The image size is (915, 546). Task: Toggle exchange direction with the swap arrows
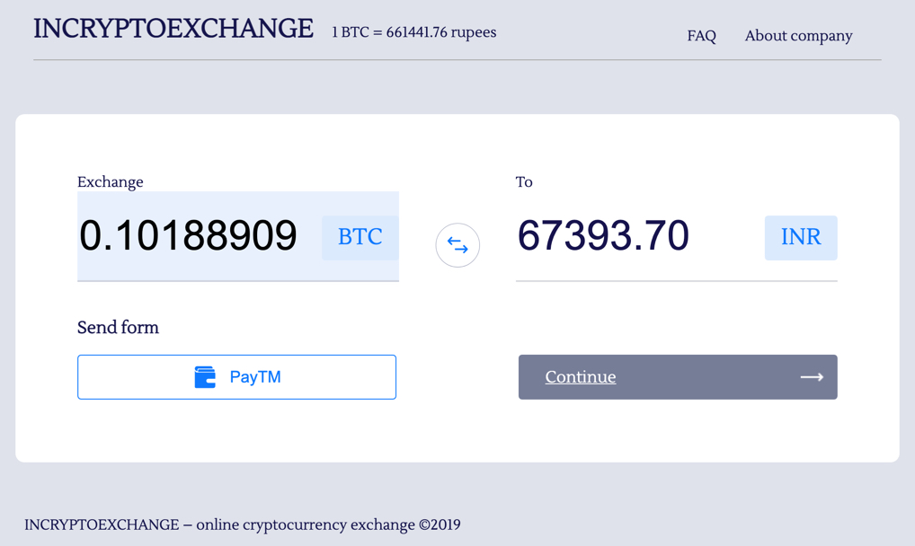457,245
